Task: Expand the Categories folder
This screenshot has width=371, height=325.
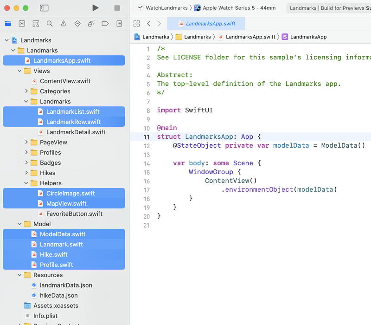Action: (x=26, y=91)
